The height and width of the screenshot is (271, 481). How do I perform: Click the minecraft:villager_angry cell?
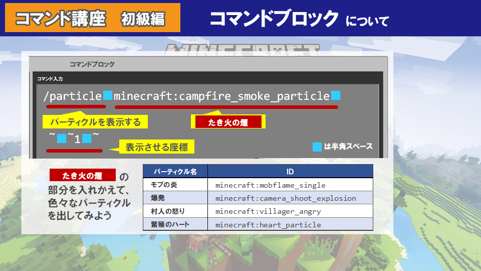(290, 211)
